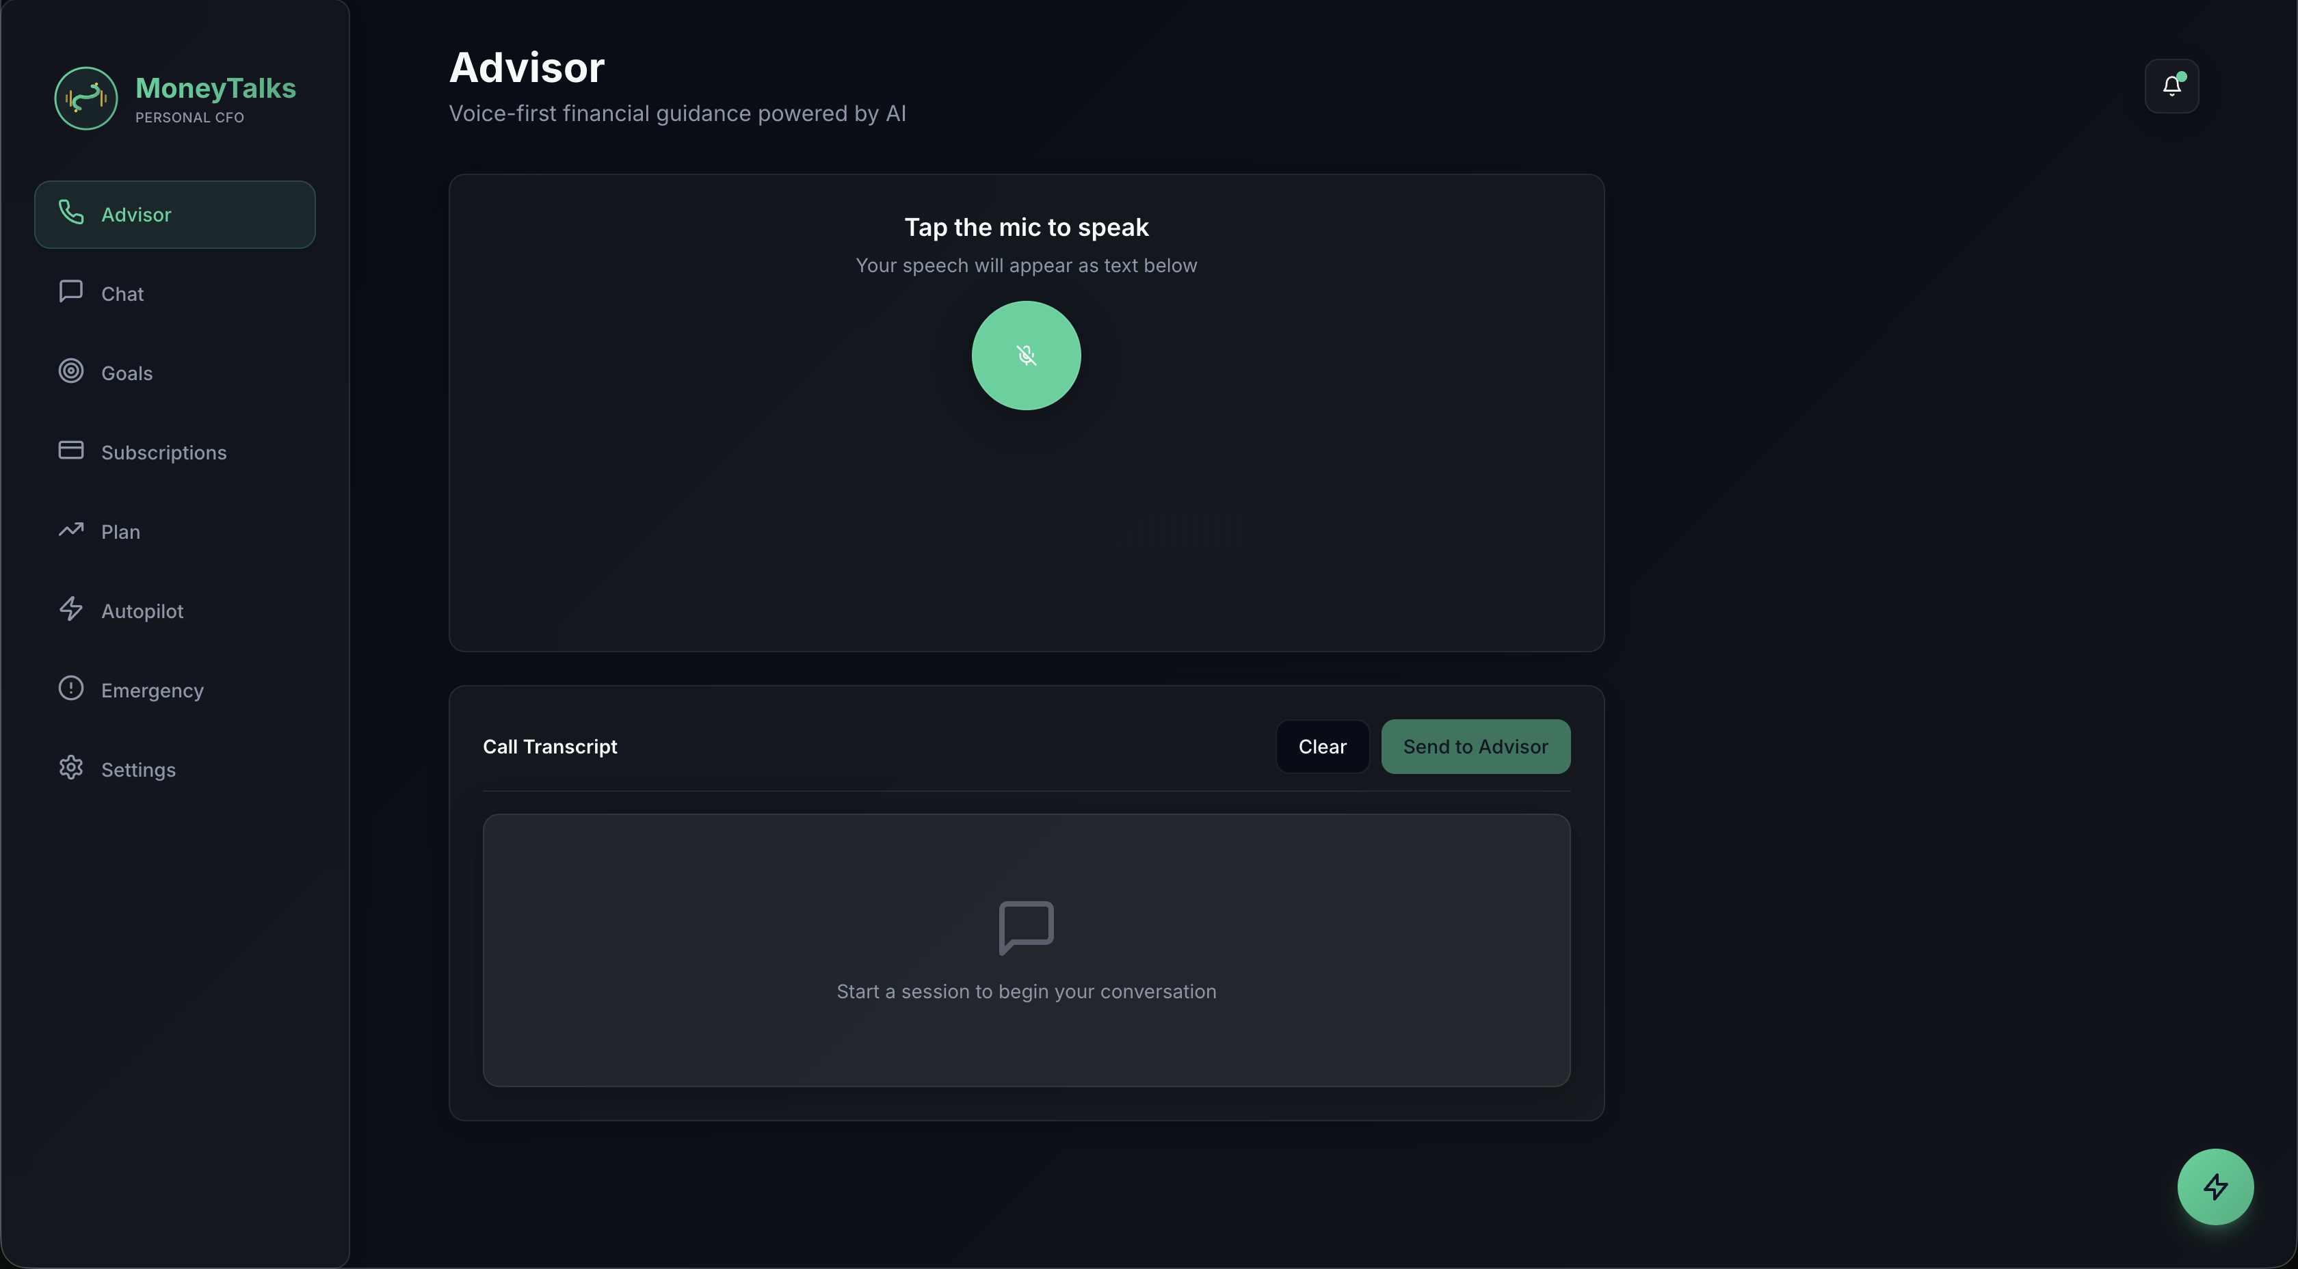Image resolution: width=2298 pixels, height=1269 pixels.
Task: Go to the Subscriptions page
Action: tap(164, 453)
